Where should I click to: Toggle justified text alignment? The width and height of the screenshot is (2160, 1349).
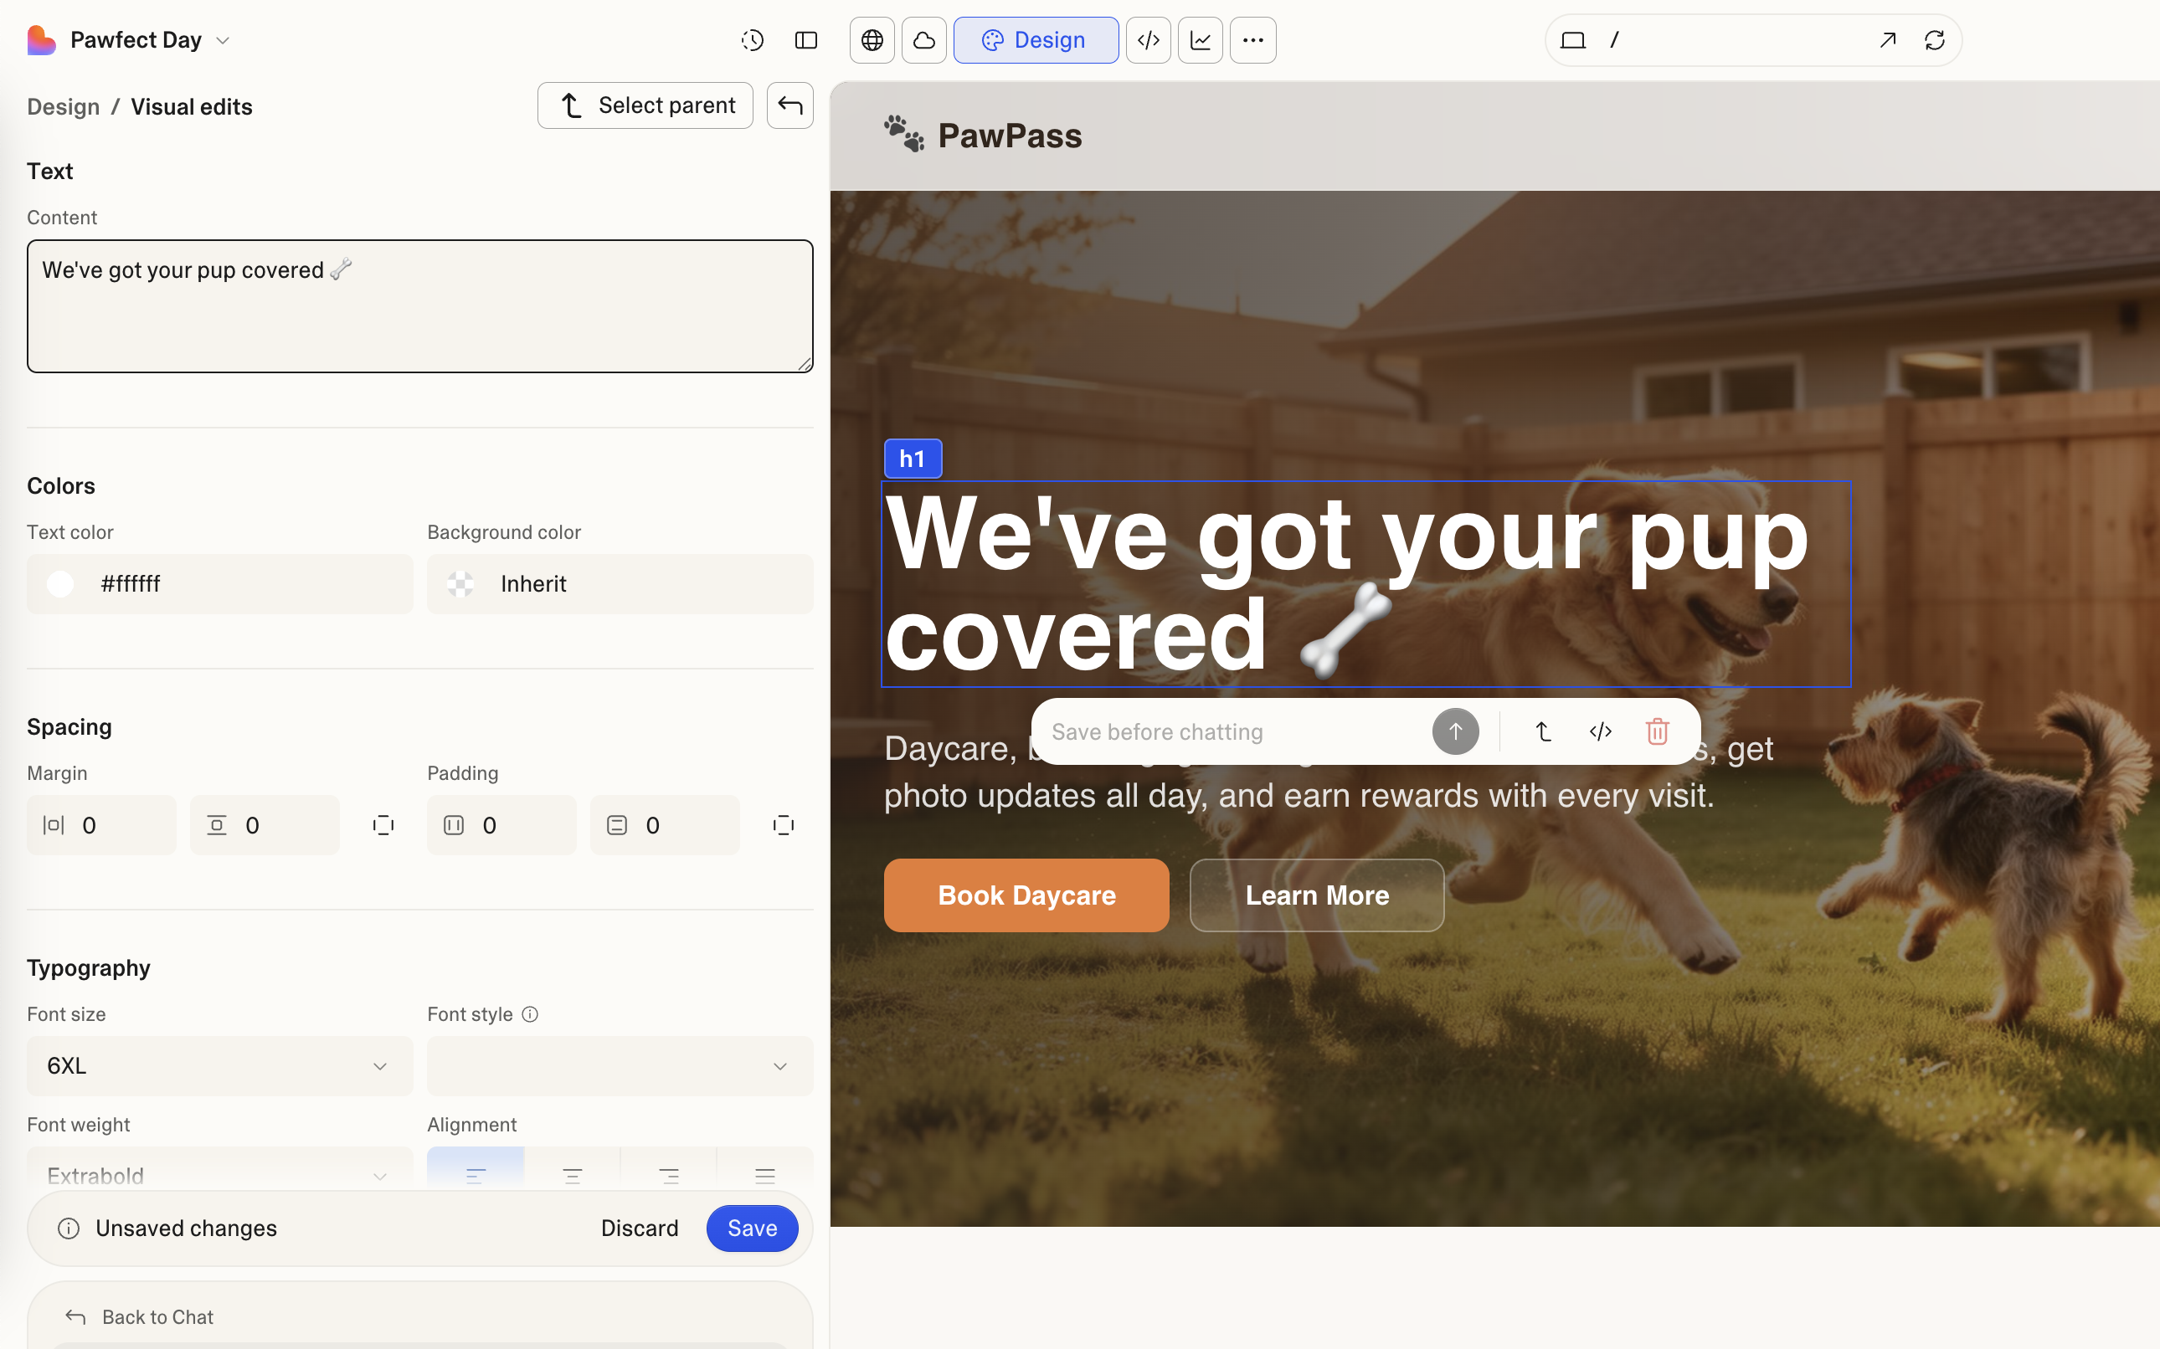pos(764,1173)
